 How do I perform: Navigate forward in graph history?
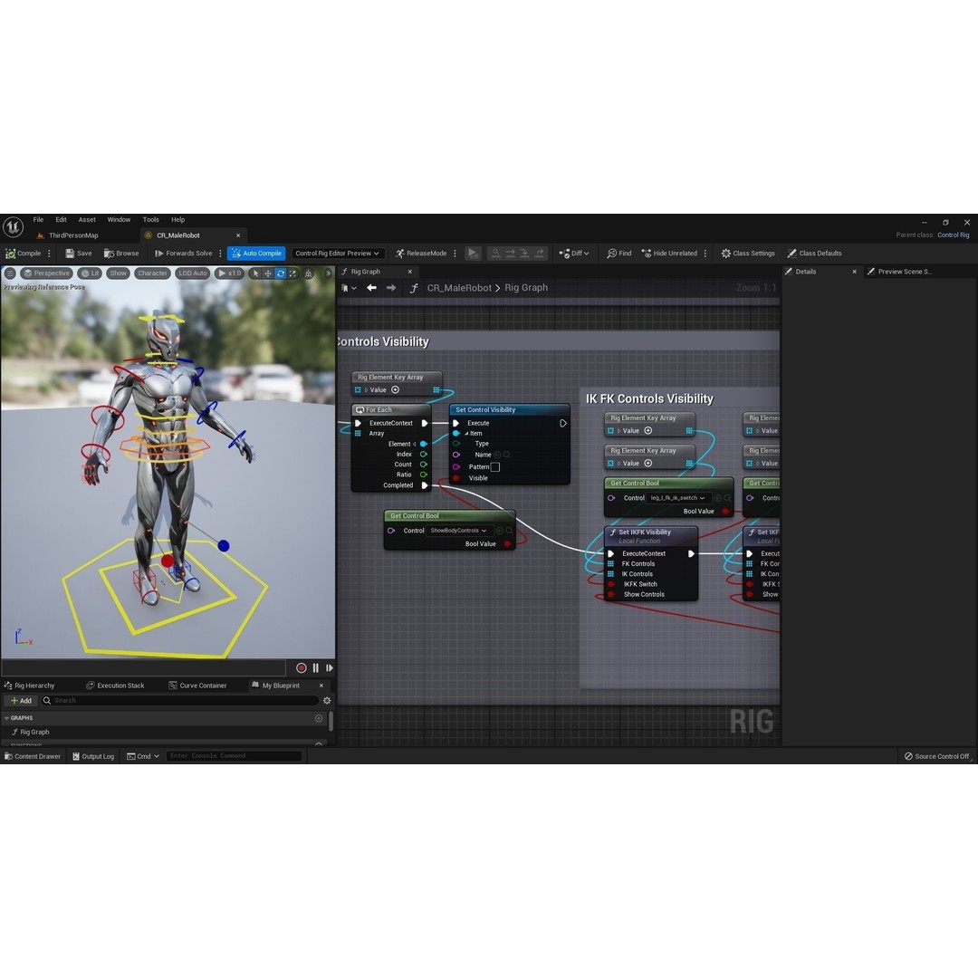pyautogui.click(x=391, y=288)
